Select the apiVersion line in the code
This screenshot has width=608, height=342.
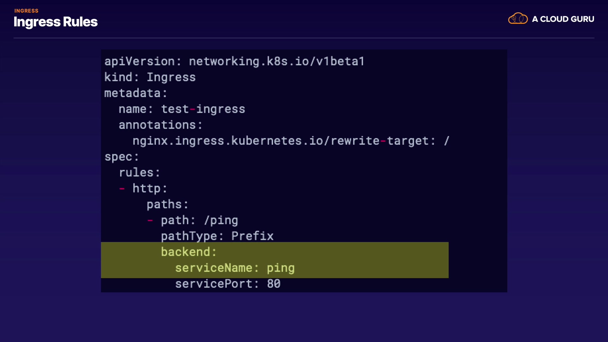(x=234, y=61)
